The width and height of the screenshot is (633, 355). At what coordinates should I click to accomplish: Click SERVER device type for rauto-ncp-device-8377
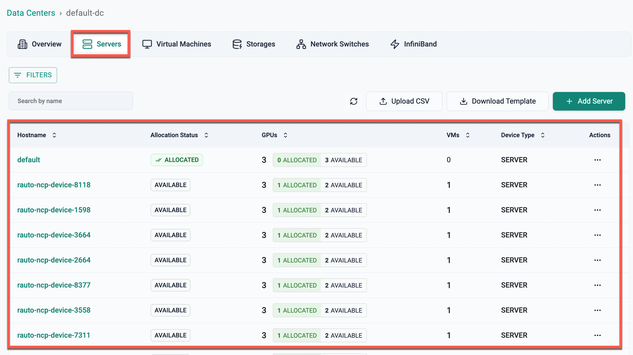[x=514, y=285]
